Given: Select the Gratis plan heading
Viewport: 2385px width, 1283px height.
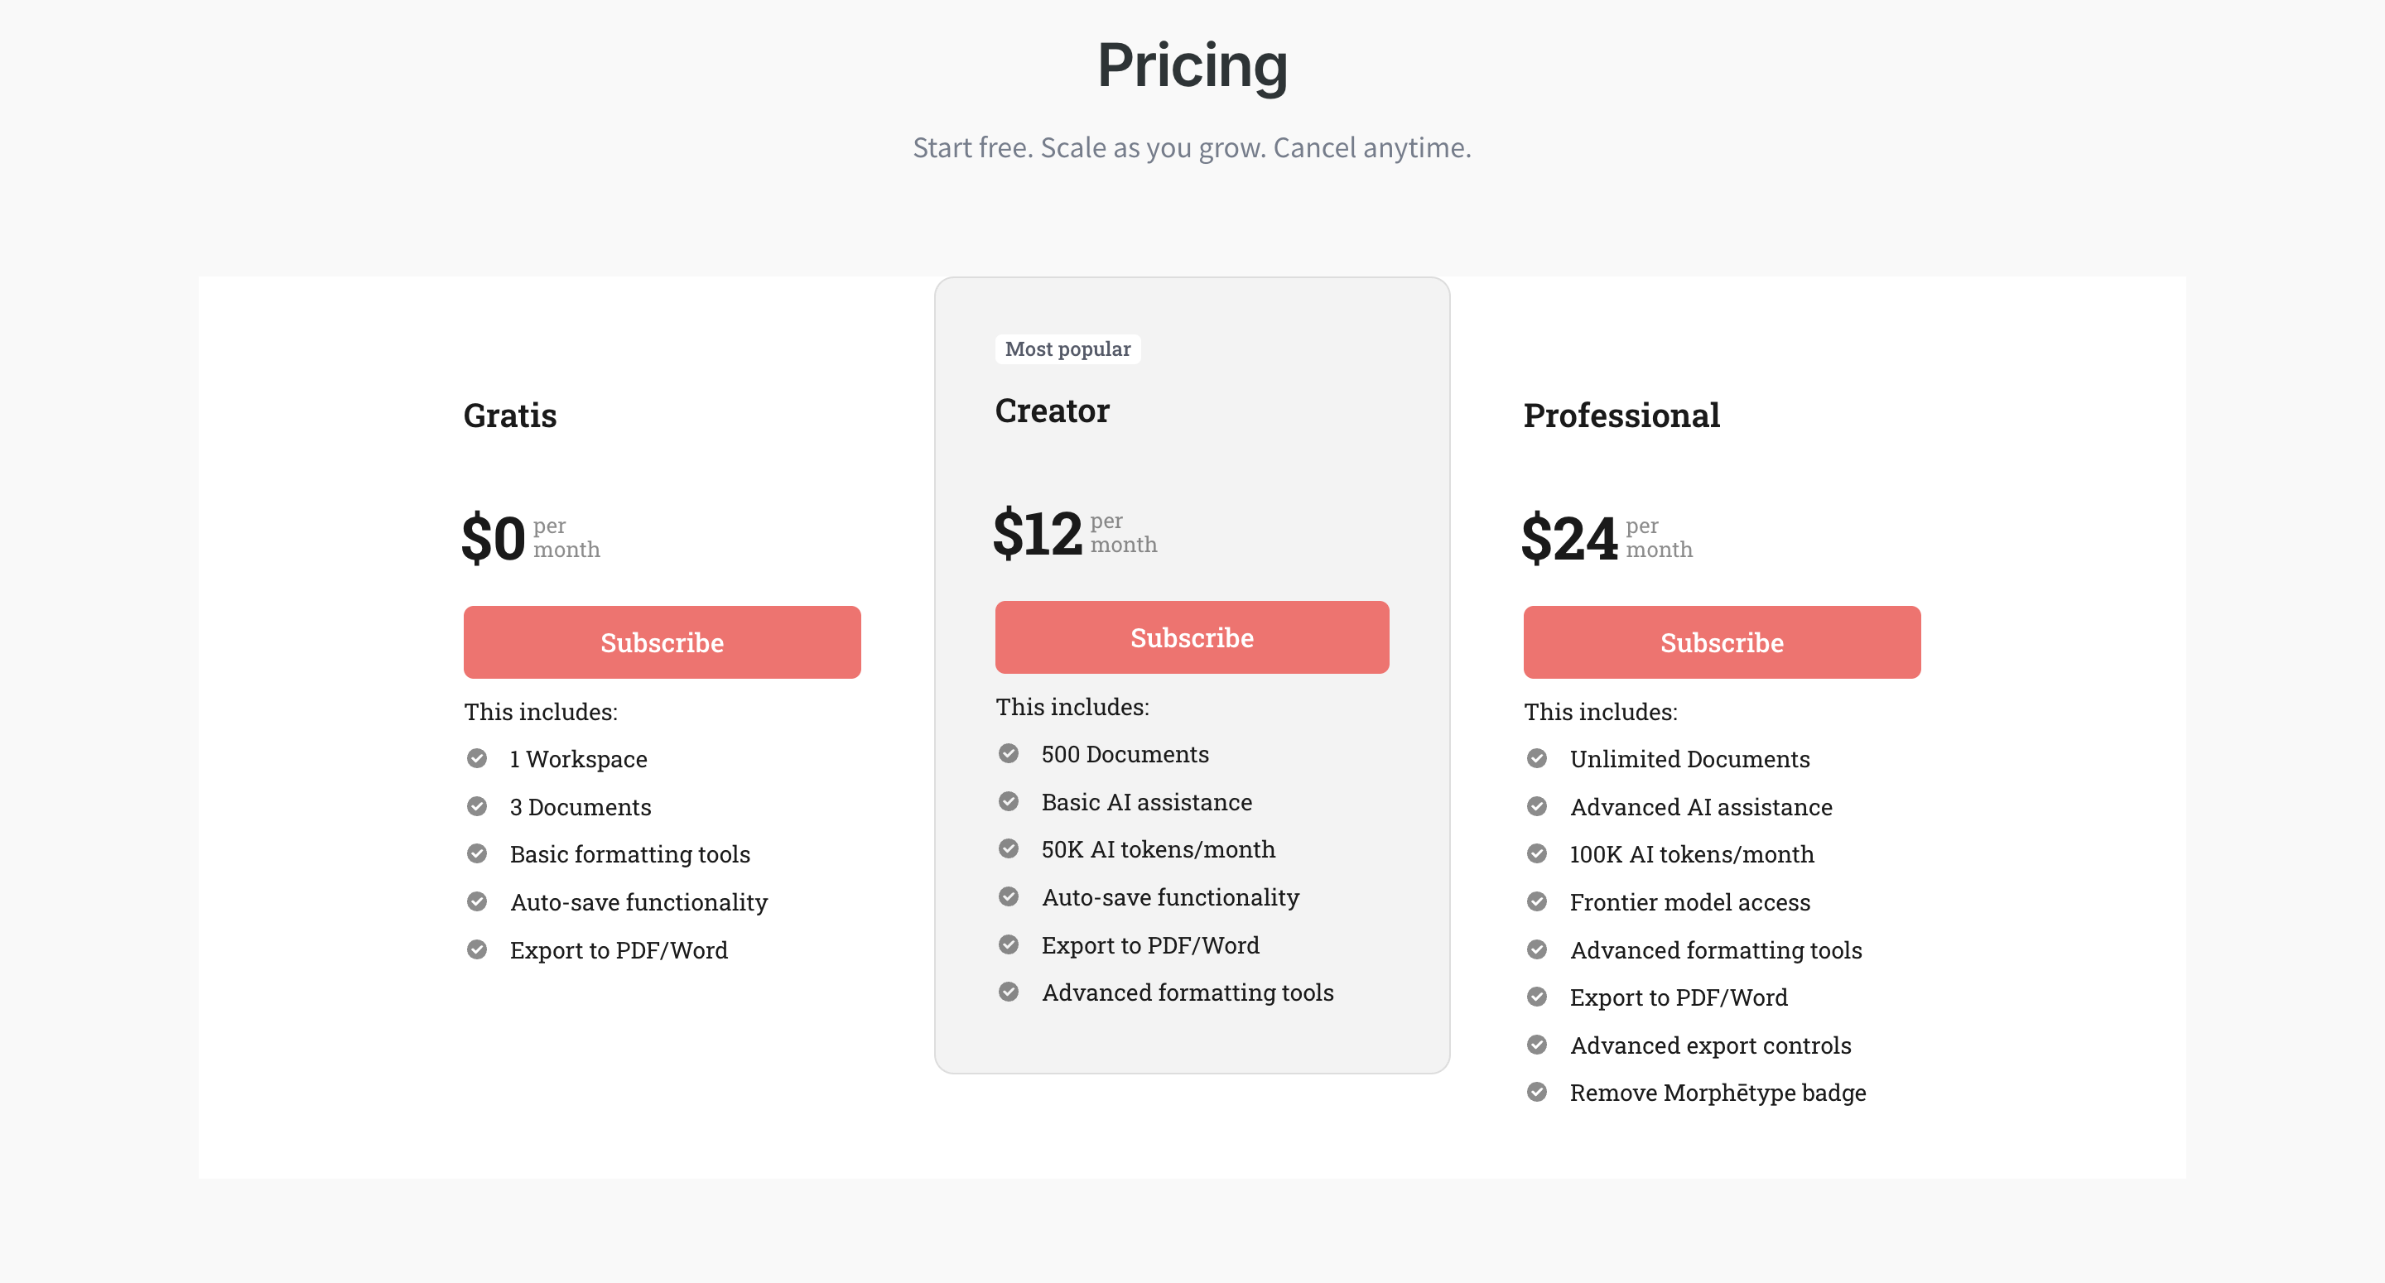Looking at the screenshot, I should [x=510, y=415].
